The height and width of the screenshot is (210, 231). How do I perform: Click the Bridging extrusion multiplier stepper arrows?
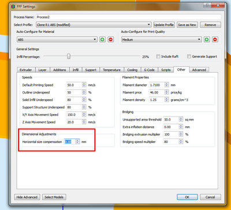pyautogui.click(x=181, y=134)
